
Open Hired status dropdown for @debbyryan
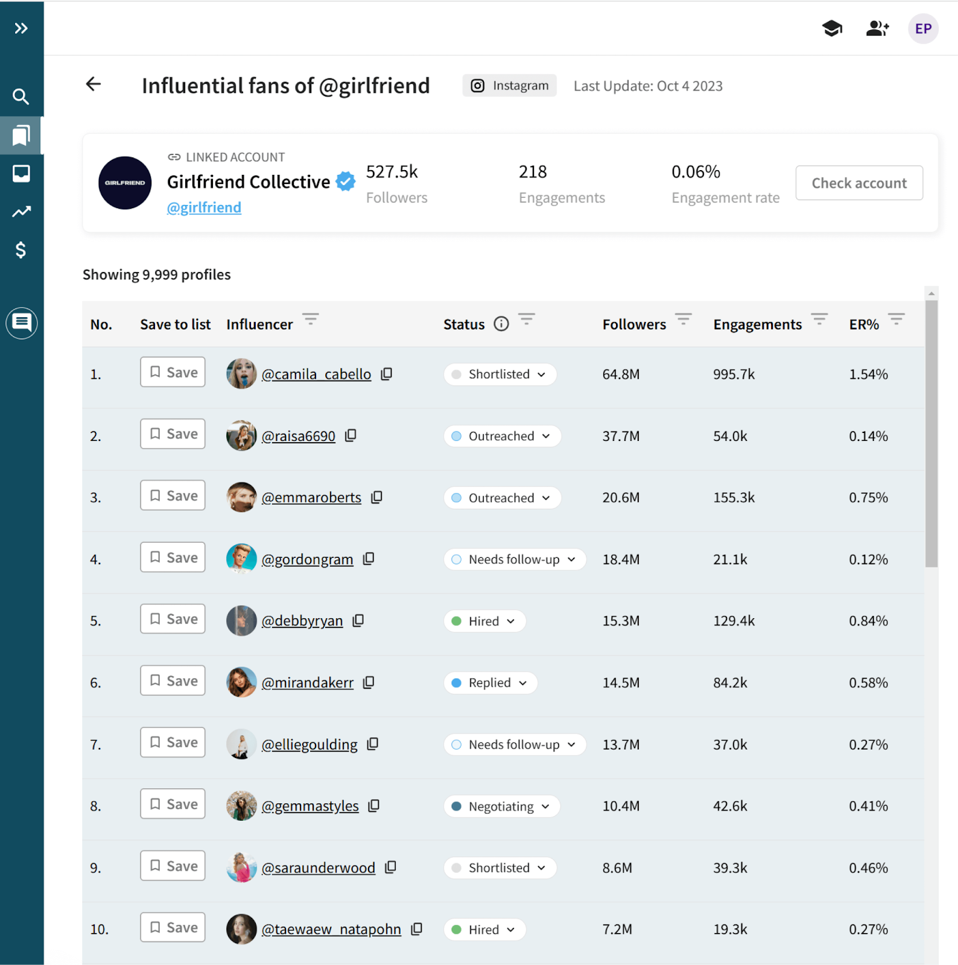tap(484, 621)
